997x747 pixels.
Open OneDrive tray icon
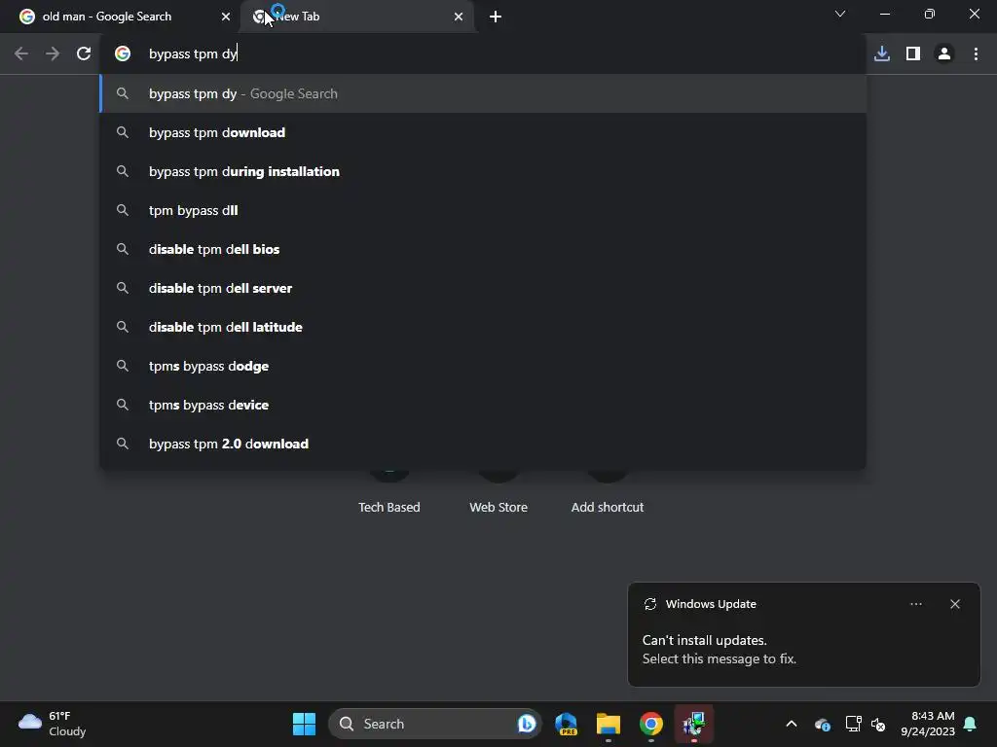(822, 724)
